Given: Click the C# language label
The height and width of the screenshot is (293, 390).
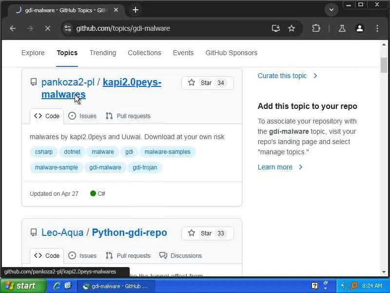Looking at the screenshot, I should pyautogui.click(x=101, y=193).
